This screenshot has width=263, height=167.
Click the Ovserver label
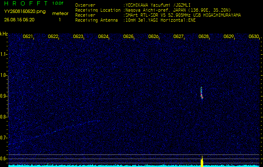tap(85, 5)
